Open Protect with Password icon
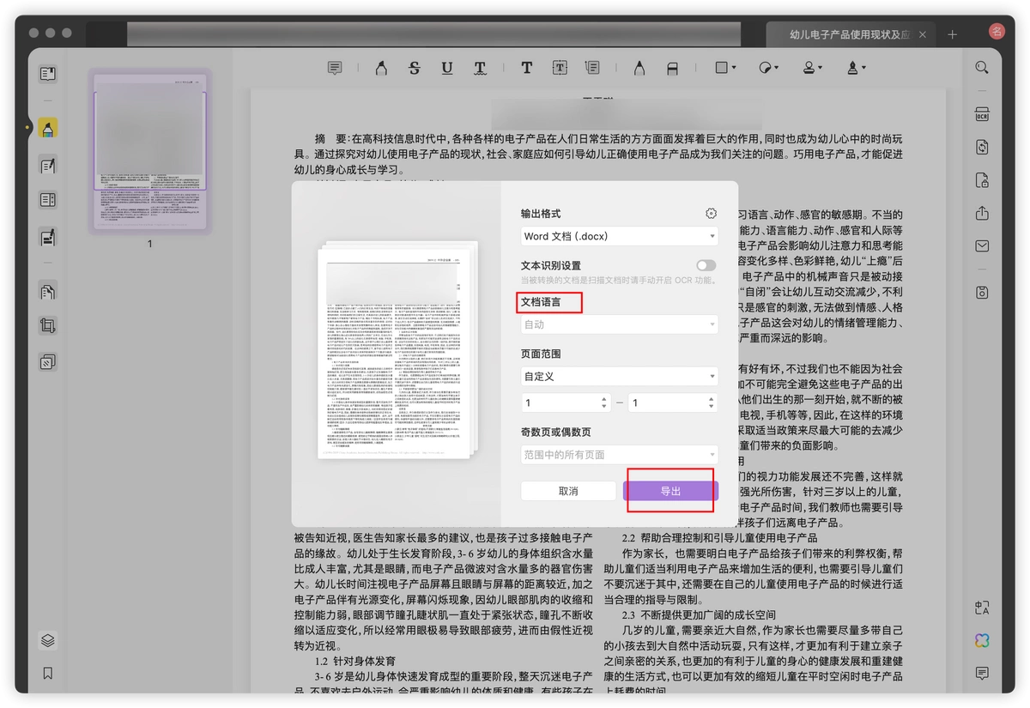Viewport: 1030px width, 708px height. 982,180
